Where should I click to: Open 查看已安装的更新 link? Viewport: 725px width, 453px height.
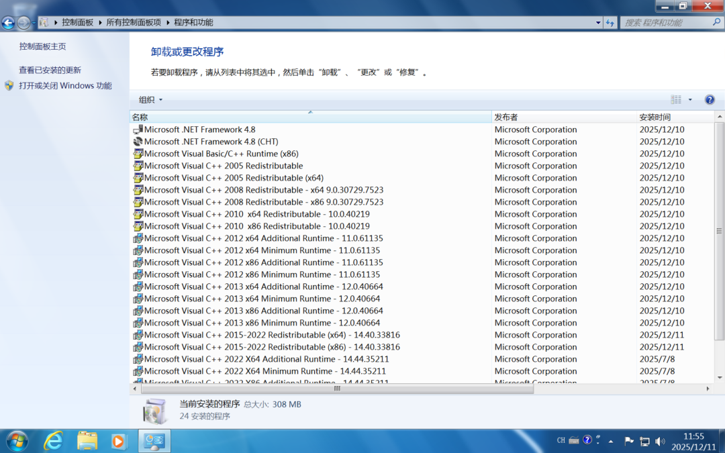[x=50, y=70]
